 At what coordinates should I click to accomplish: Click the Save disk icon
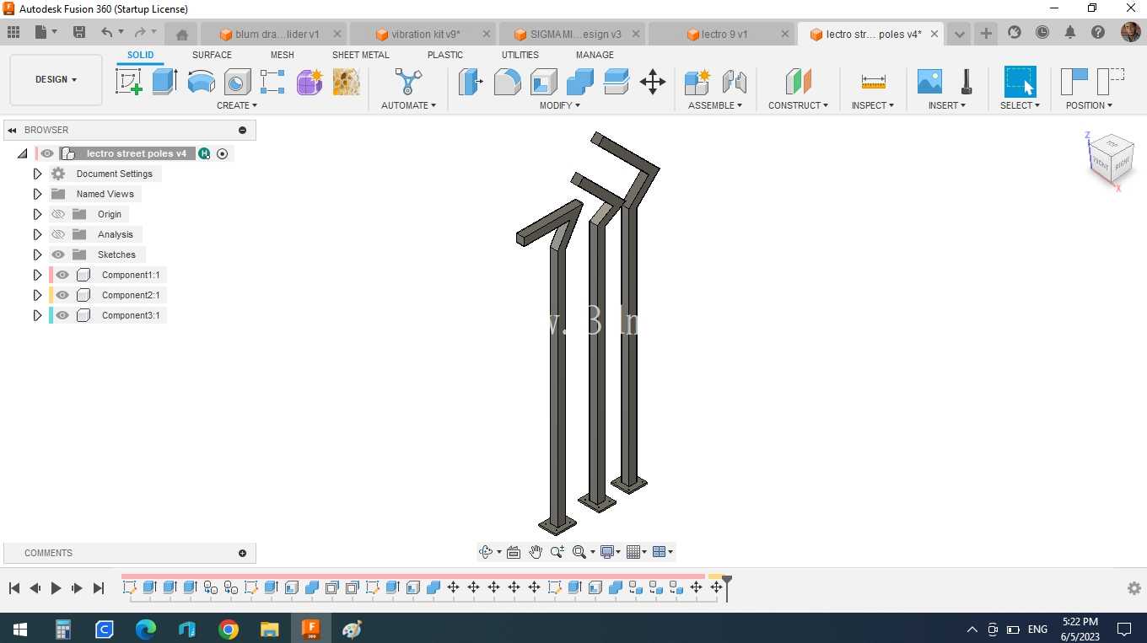pyautogui.click(x=78, y=32)
